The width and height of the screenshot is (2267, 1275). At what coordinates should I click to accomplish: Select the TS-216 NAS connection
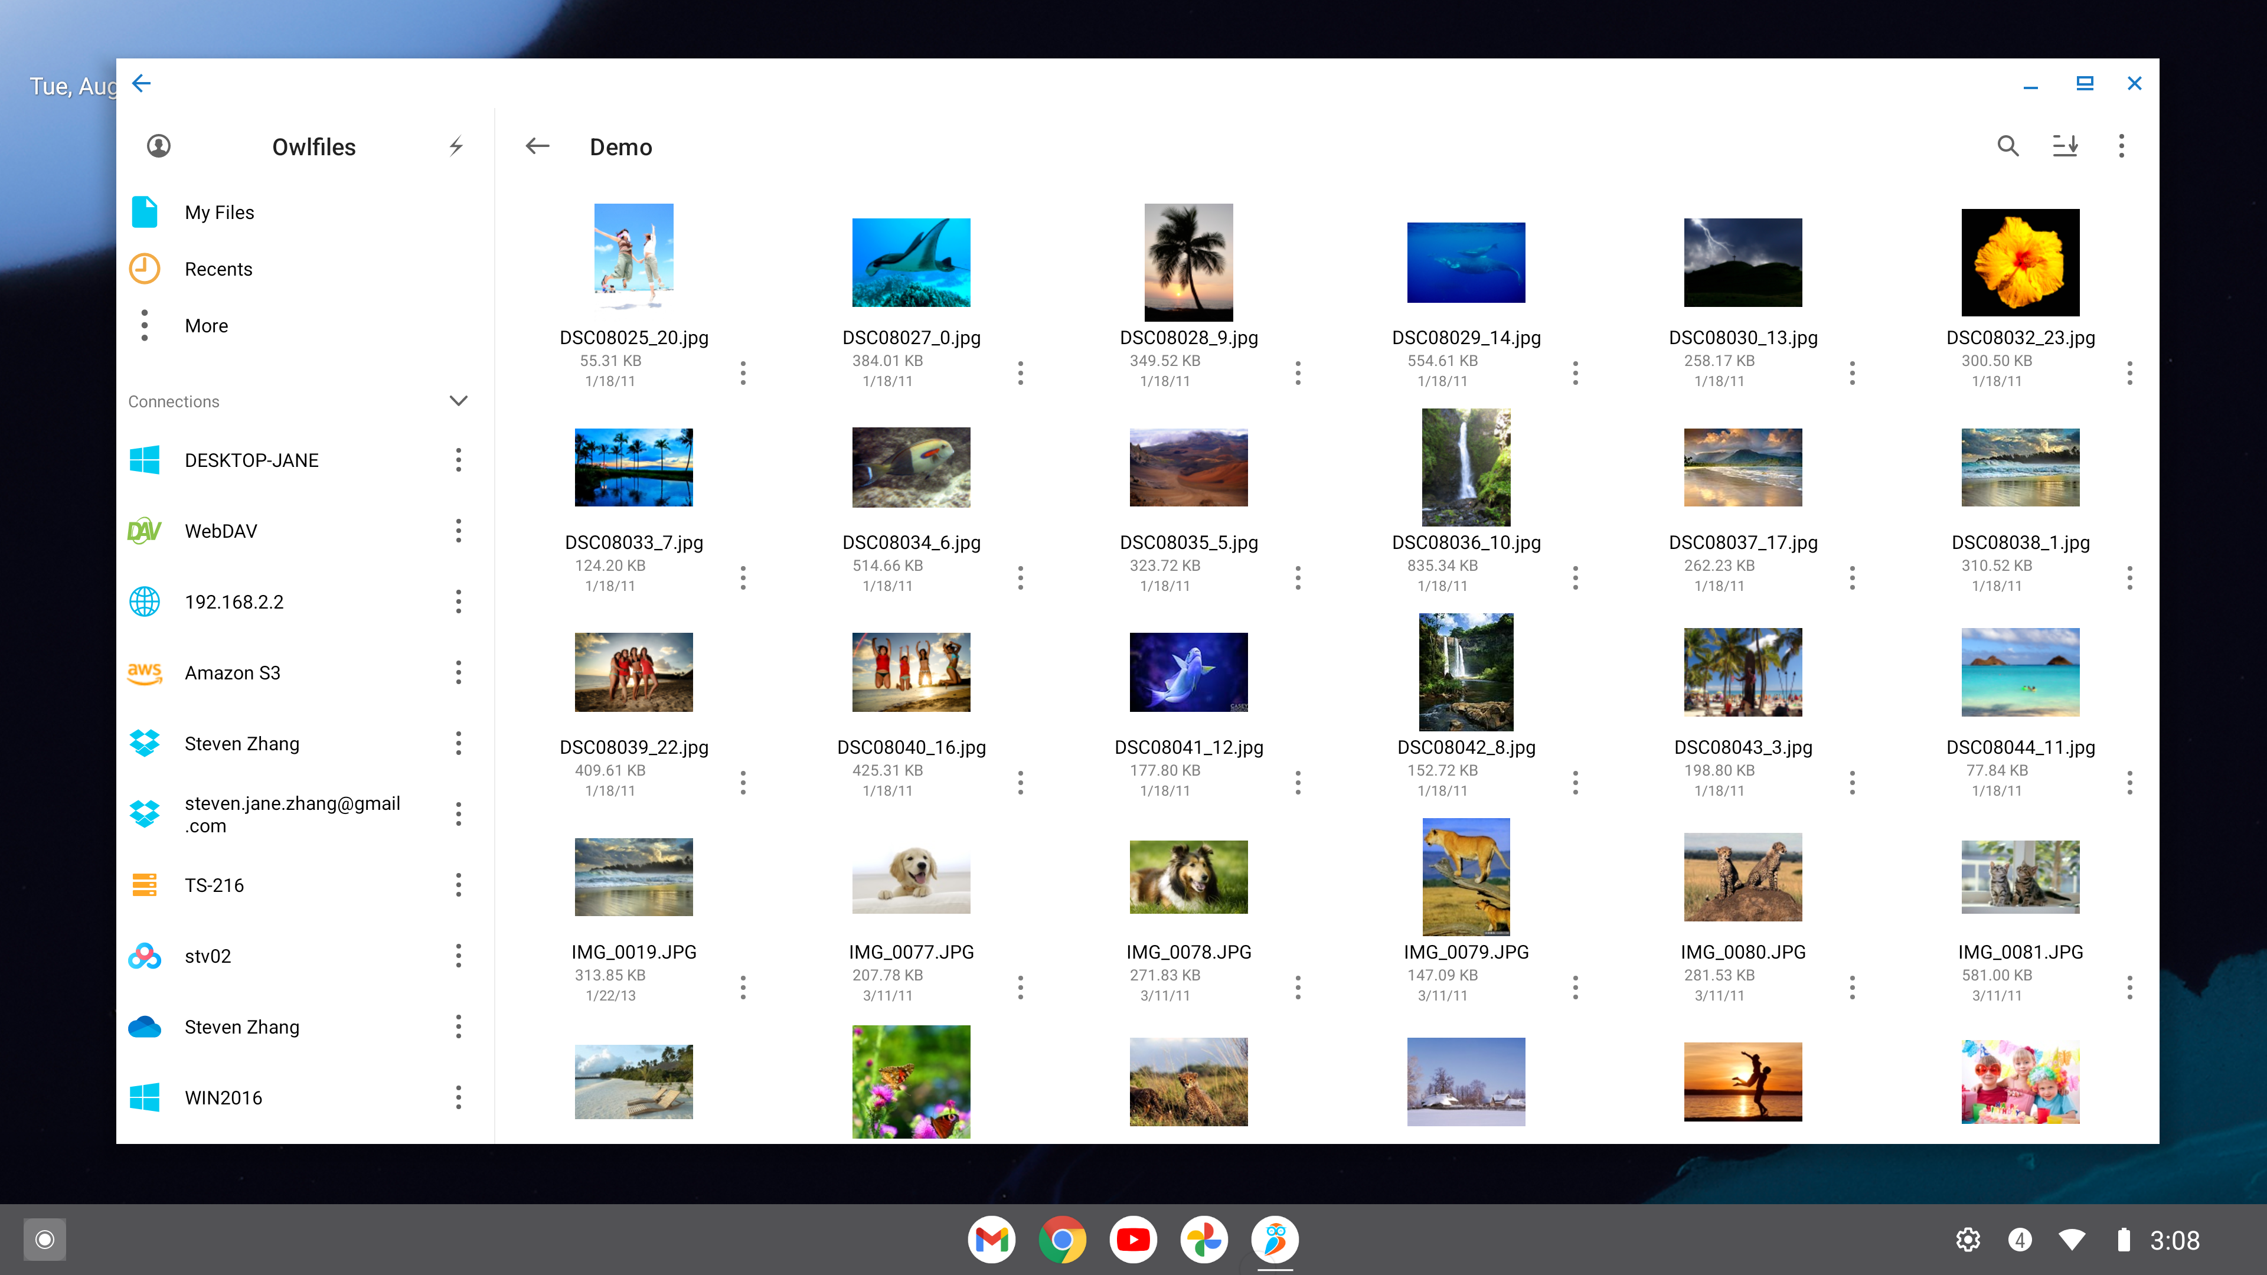pyautogui.click(x=214, y=885)
